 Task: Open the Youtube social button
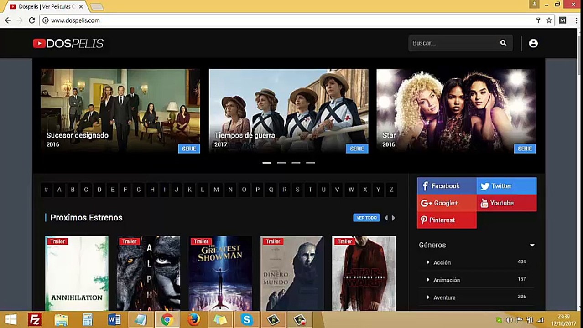[507, 203]
